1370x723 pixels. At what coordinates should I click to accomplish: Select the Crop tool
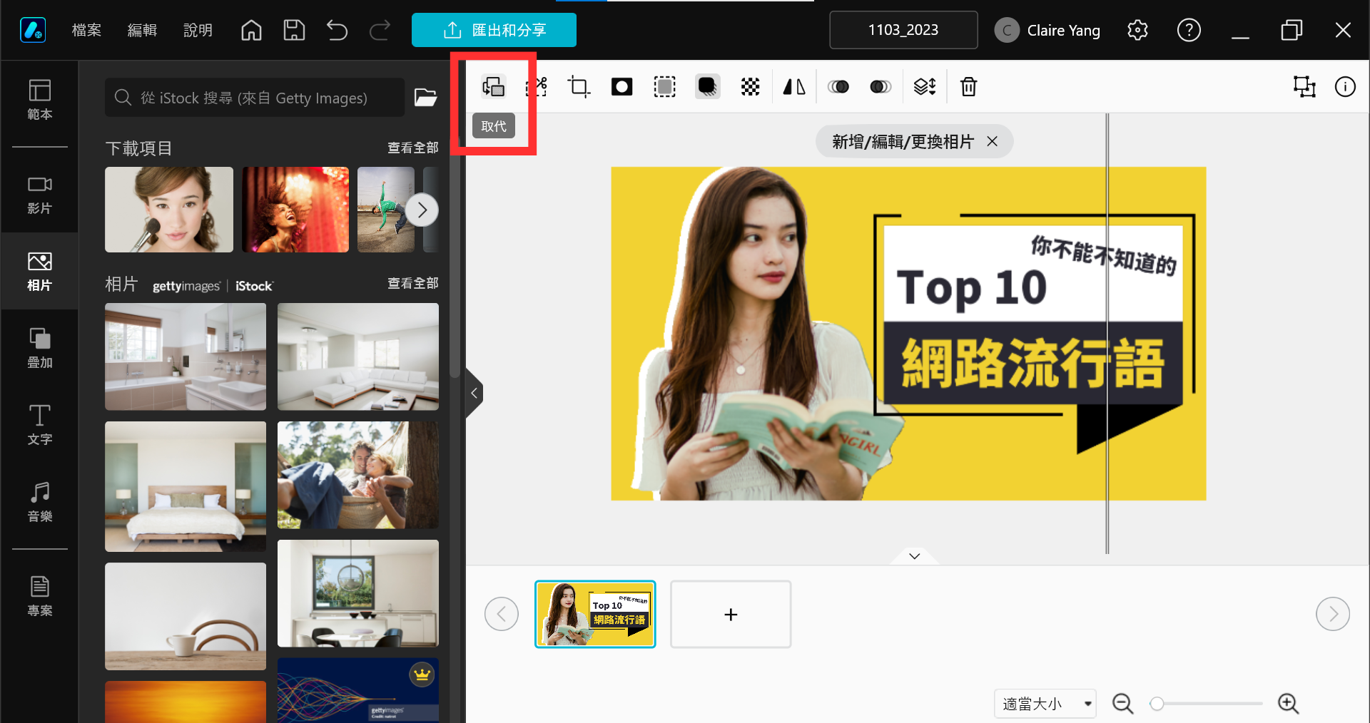click(x=579, y=87)
